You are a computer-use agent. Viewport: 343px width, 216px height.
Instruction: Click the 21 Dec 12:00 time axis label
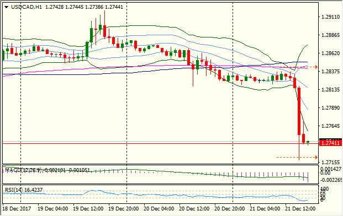click(300, 209)
